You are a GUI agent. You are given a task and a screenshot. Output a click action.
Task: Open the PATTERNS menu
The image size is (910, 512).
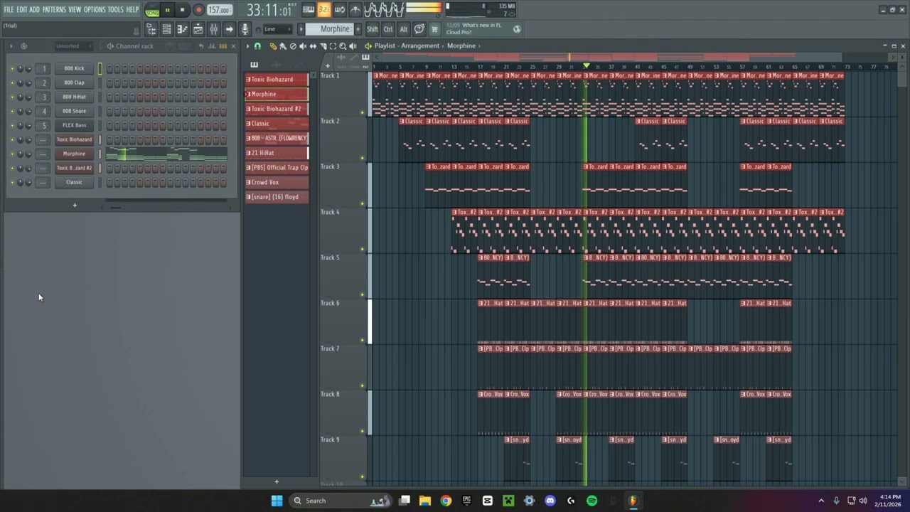click(54, 10)
